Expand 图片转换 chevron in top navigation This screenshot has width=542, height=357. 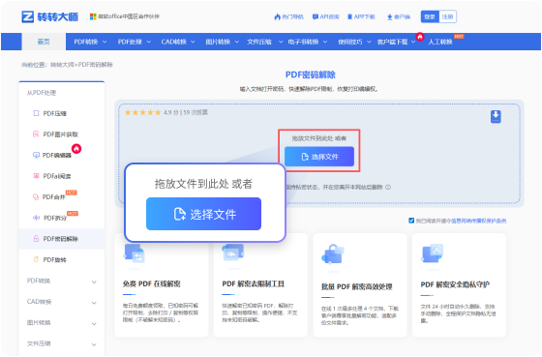coord(237,42)
